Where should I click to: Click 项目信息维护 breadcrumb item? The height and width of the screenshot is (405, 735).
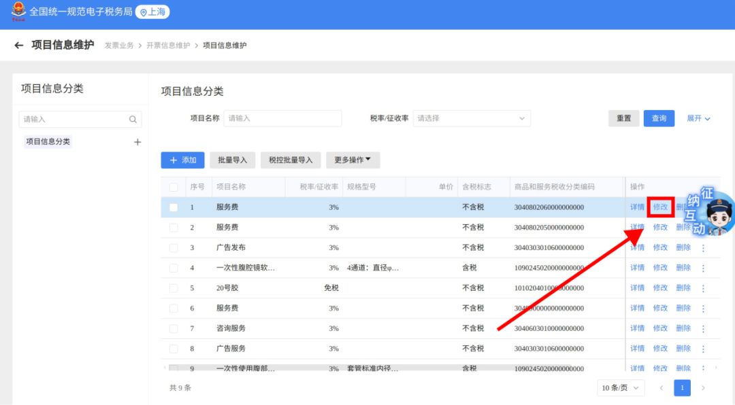click(225, 46)
